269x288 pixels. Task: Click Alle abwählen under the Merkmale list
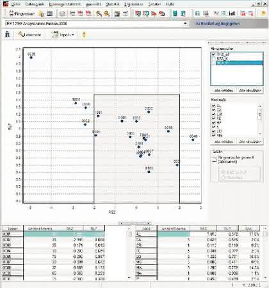[250, 141]
